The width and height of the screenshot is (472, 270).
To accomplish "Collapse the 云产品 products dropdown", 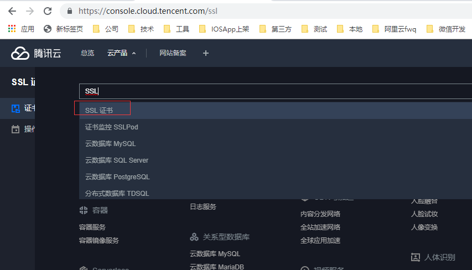I will (x=122, y=53).
